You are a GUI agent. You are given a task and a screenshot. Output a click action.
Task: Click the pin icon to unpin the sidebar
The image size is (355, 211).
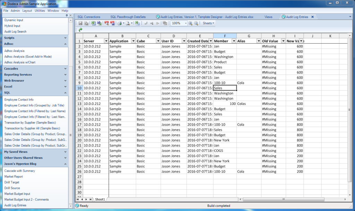tap(67, 15)
